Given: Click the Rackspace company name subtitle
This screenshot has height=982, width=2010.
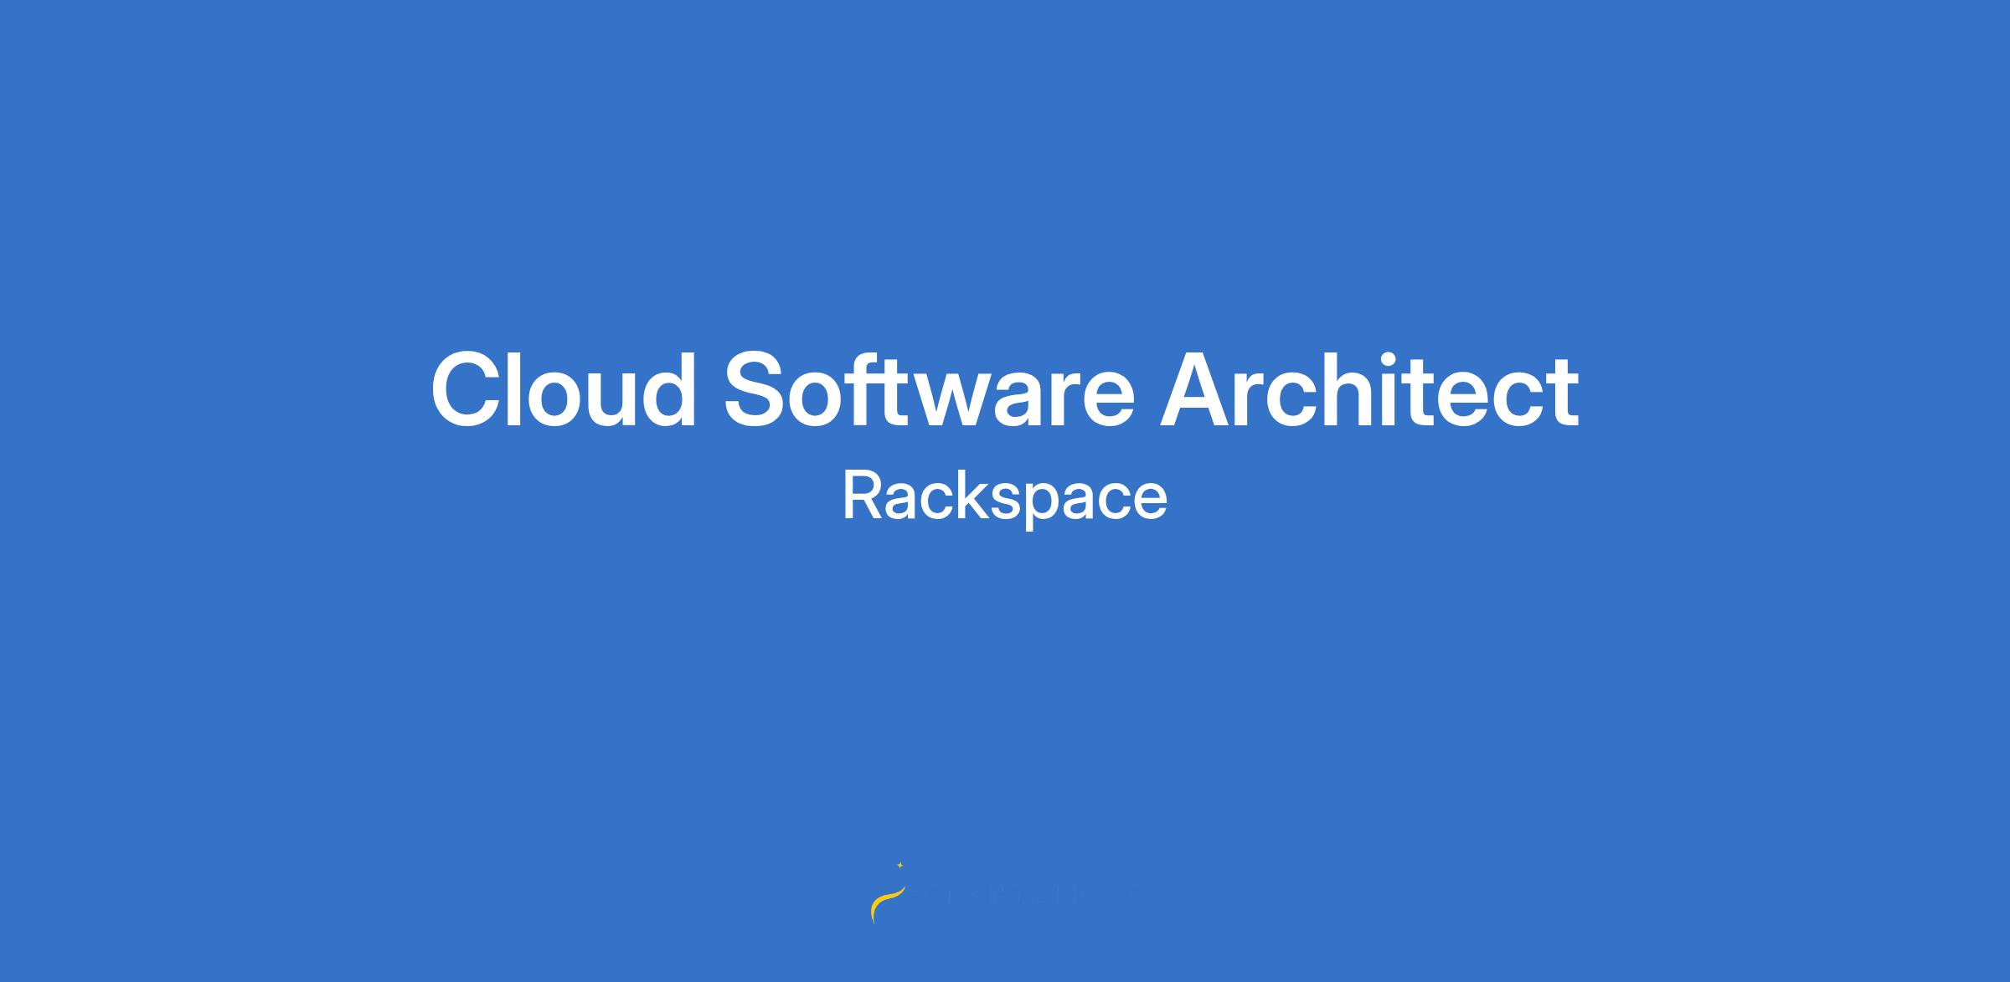Looking at the screenshot, I should point(1004,496).
